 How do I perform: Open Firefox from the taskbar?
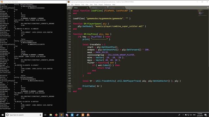tap(56, 115)
